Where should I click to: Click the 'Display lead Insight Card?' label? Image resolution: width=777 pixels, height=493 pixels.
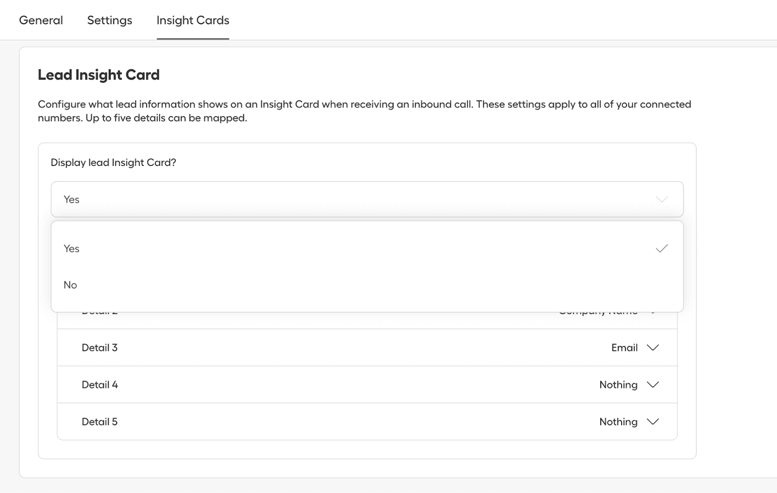pyautogui.click(x=113, y=163)
